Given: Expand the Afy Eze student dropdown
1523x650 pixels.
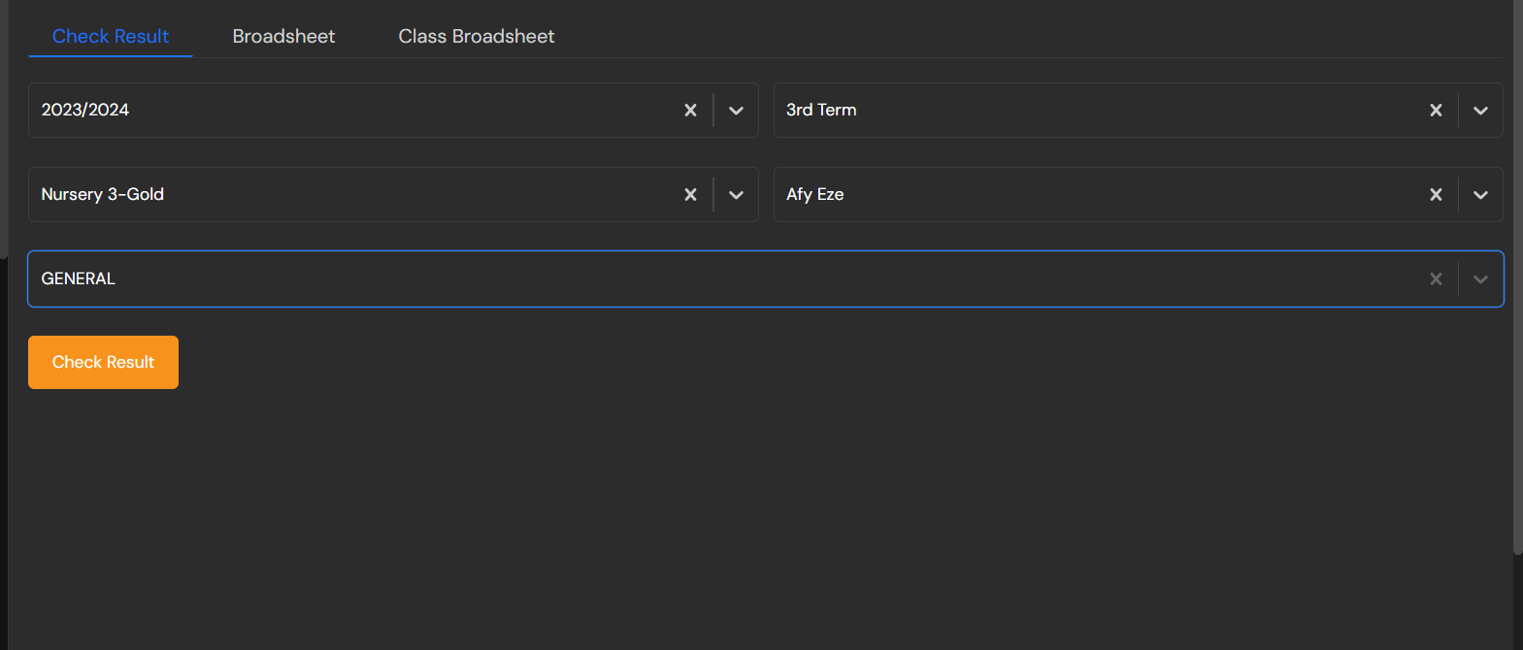Looking at the screenshot, I should (x=1480, y=195).
